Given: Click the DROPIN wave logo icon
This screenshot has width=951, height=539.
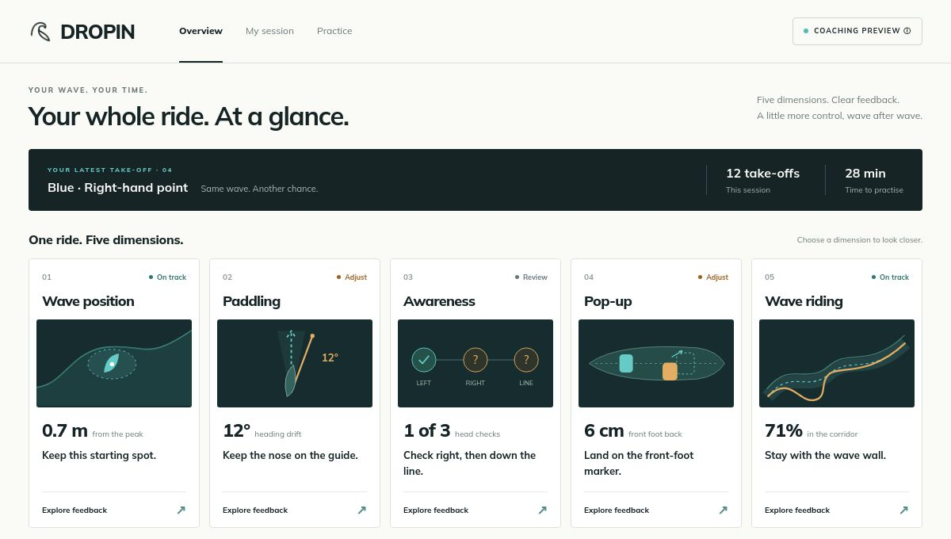Looking at the screenshot, I should pyautogui.click(x=40, y=31).
